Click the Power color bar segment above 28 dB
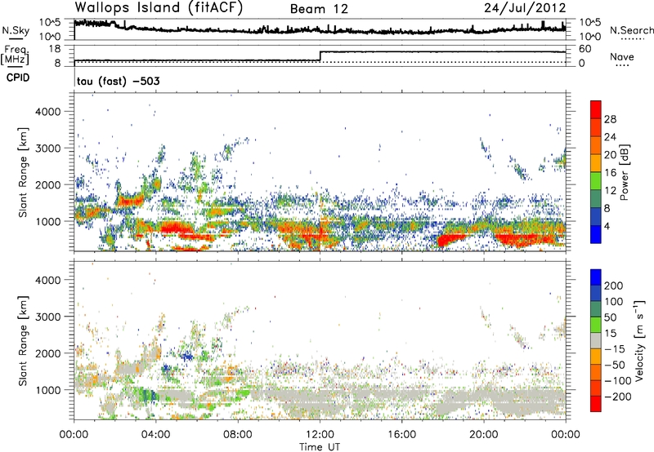 click(596, 109)
